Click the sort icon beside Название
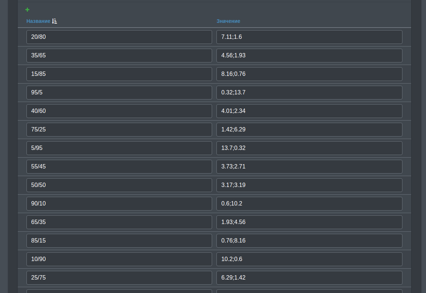This screenshot has height=293, width=426. pos(54,21)
